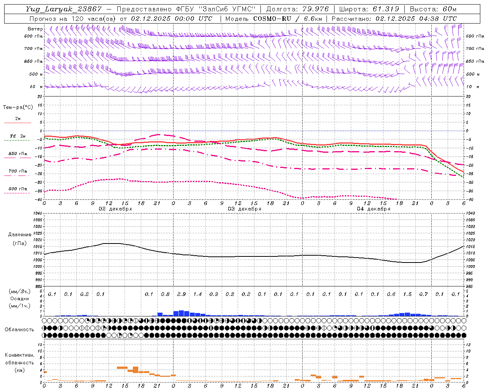
Task: Click the '1.4' precipitation value
Action: click(x=197, y=294)
